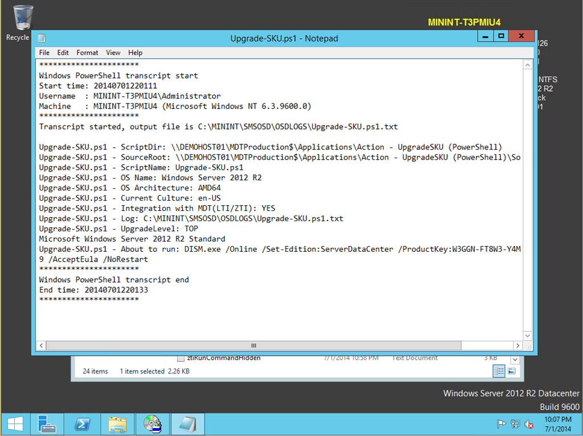Open the File menu
The height and width of the screenshot is (436, 583).
tap(44, 52)
